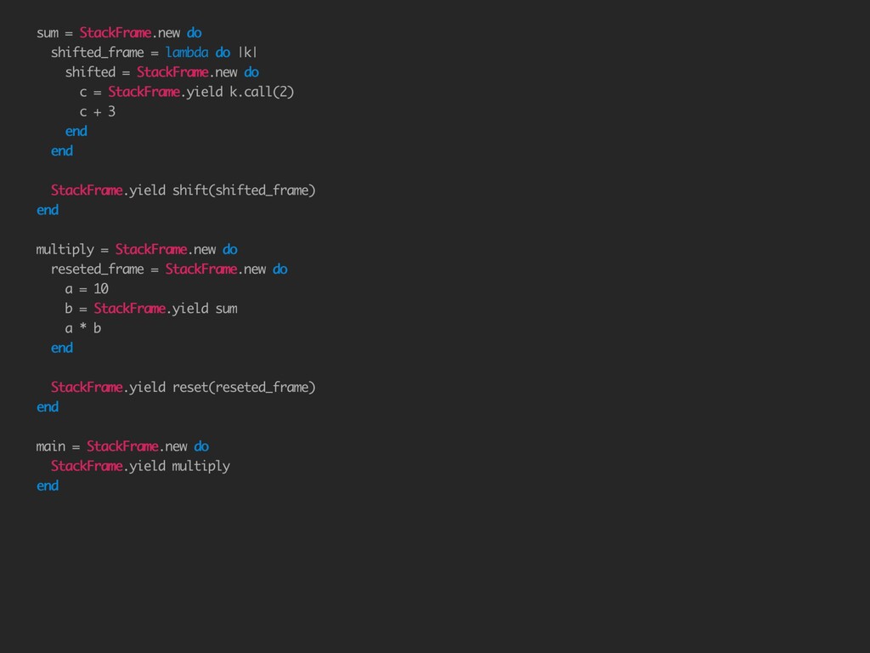Screen dimensions: 870x653
Task: Click the final 'end' closing main block
Action: point(48,485)
